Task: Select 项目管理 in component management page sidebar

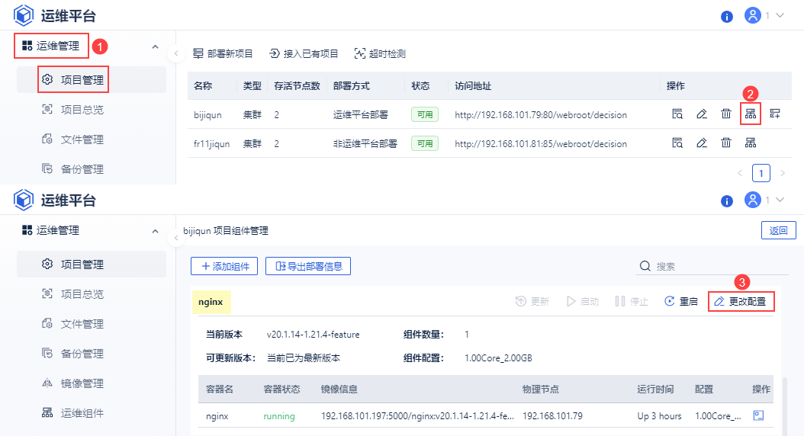Action: coord(92,264)
